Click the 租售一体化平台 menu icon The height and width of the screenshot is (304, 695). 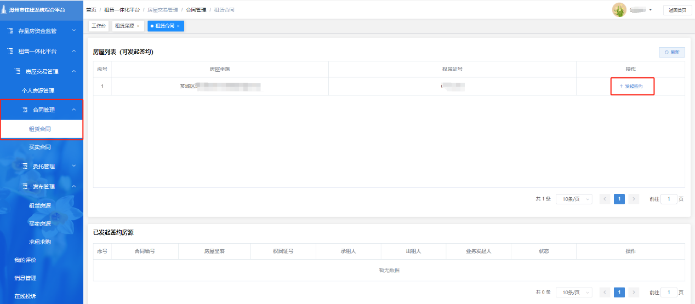(10, 51)
